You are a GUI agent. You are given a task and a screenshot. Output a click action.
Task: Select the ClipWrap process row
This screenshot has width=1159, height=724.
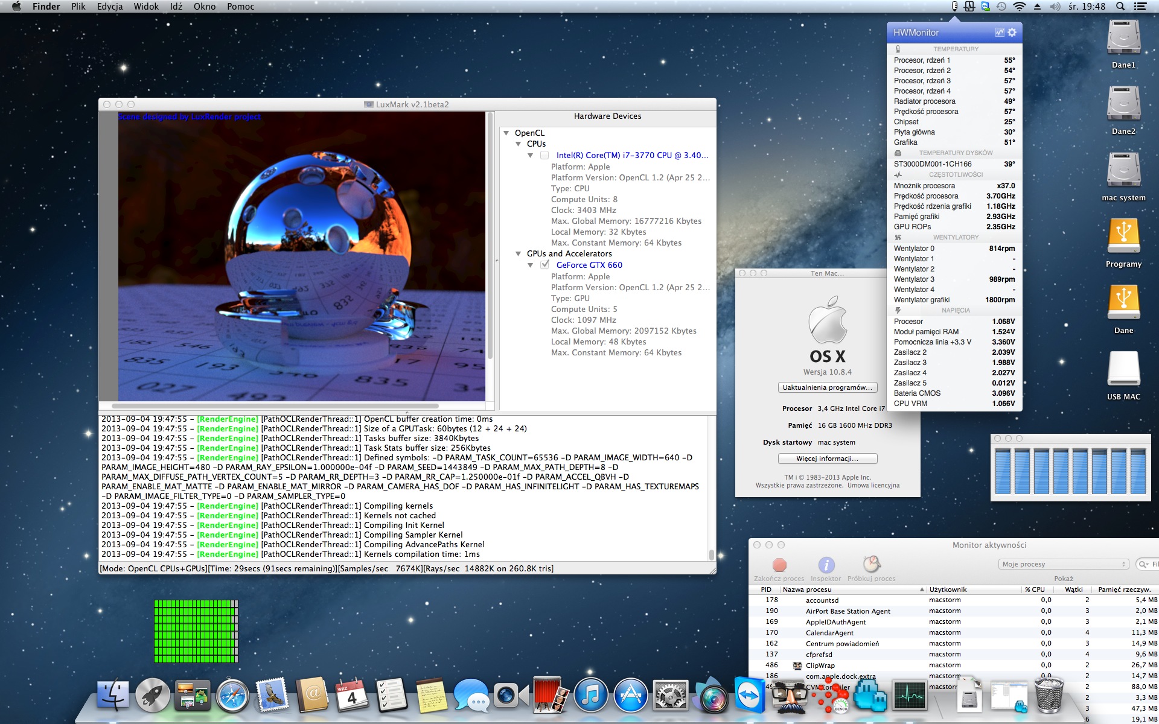coord(954,665)
